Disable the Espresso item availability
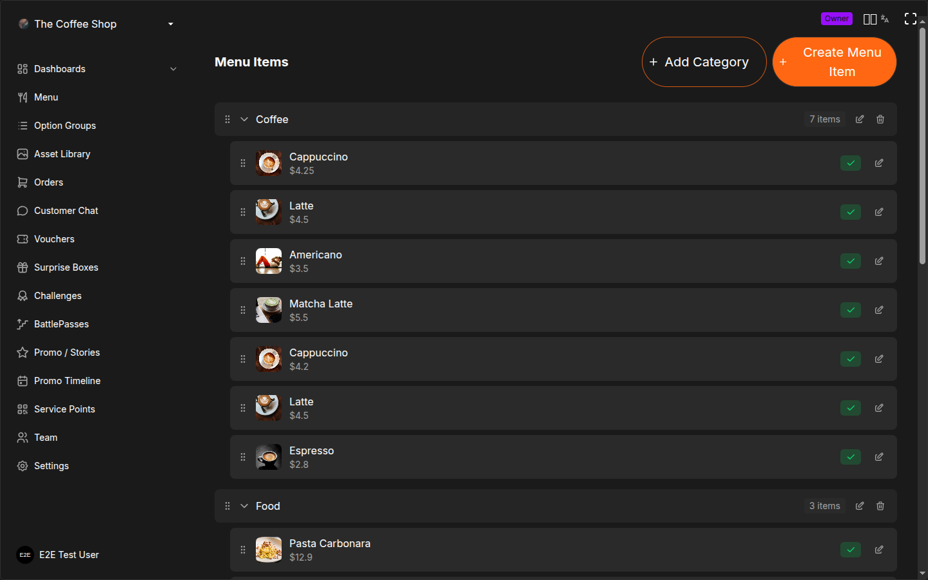 [x=851, y=457]
